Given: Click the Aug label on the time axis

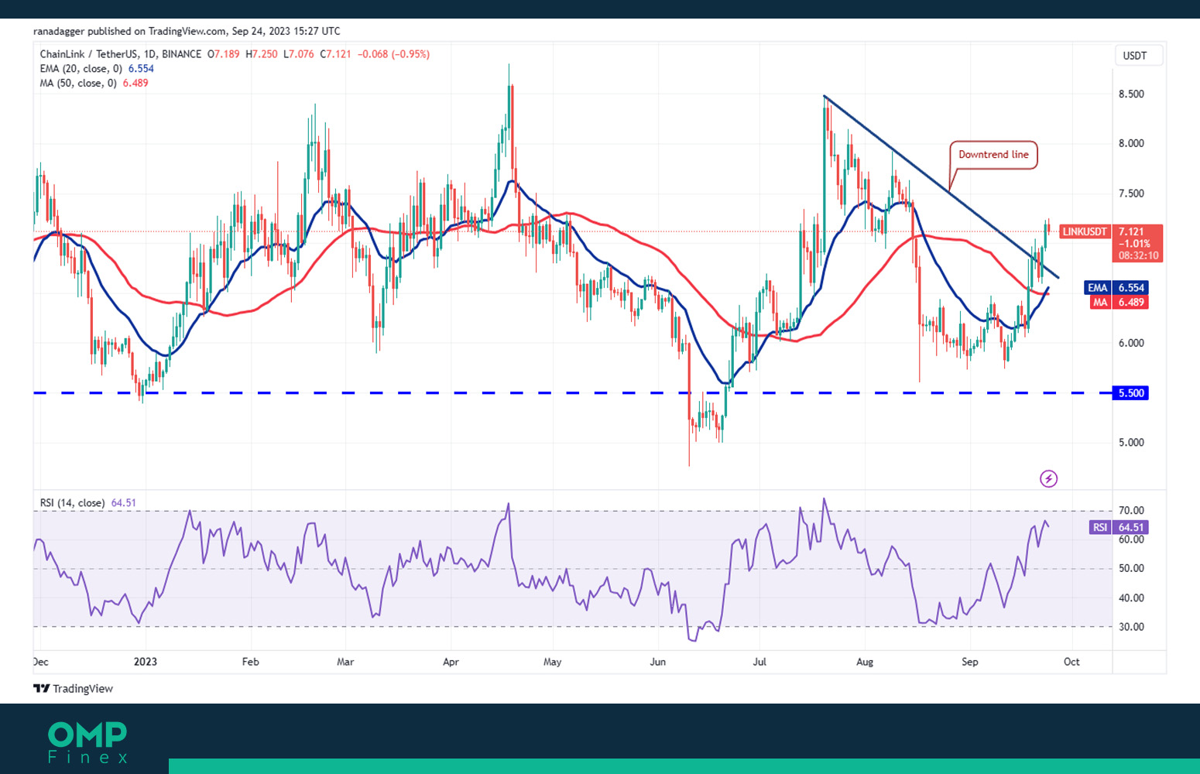Looking at the screenshot, I should coord(865,663).
